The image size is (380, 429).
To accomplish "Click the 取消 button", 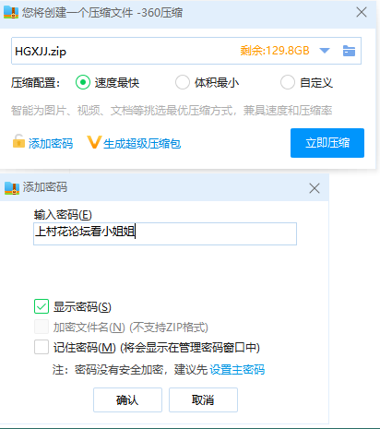I will tap(203, 399).
